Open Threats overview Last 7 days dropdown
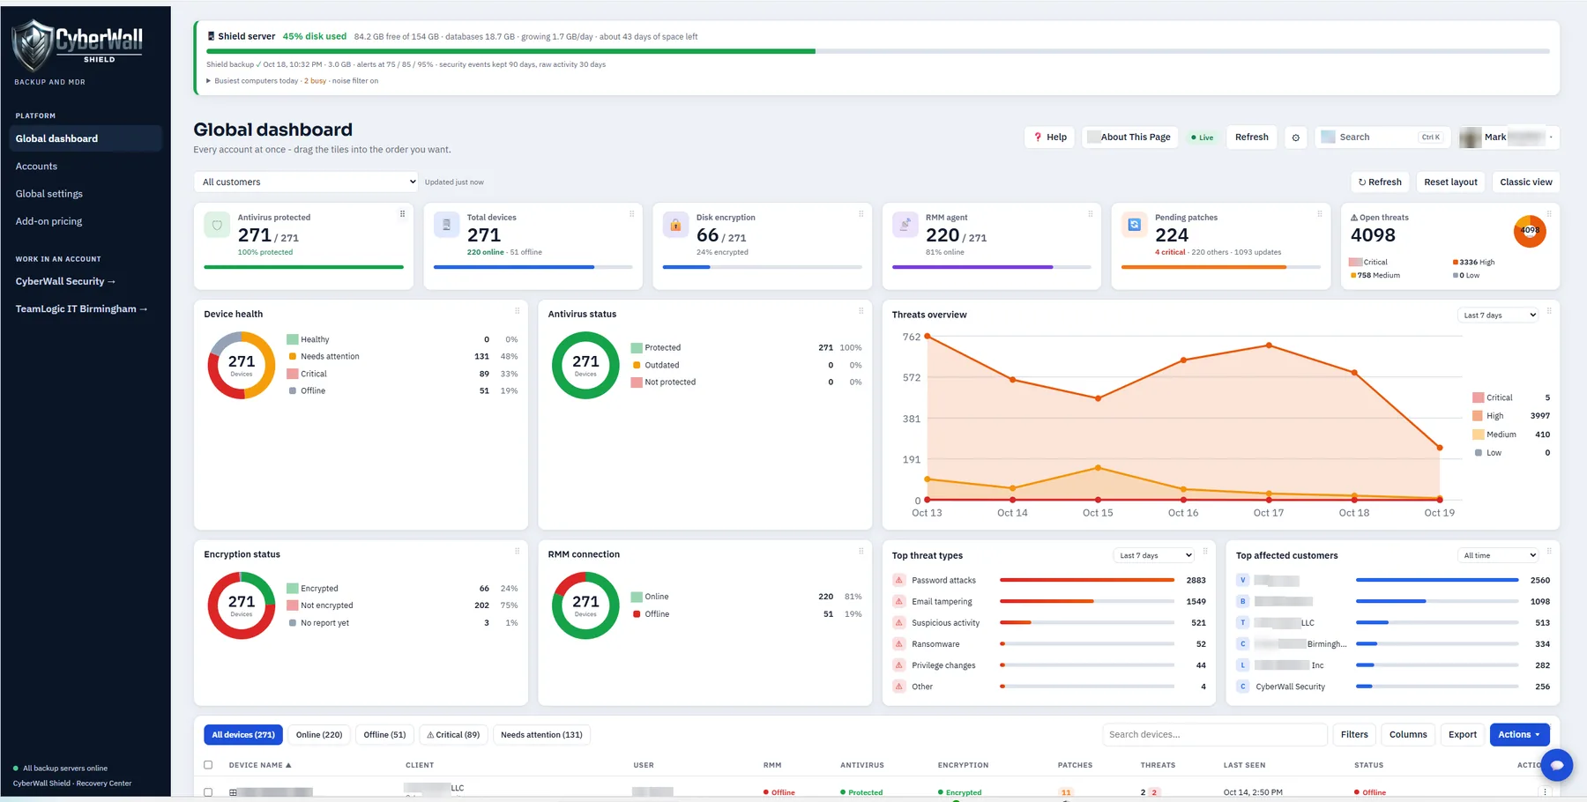Image resolution: width=1587 pixels, height=802 pixels. click(x=1499, y=316)
